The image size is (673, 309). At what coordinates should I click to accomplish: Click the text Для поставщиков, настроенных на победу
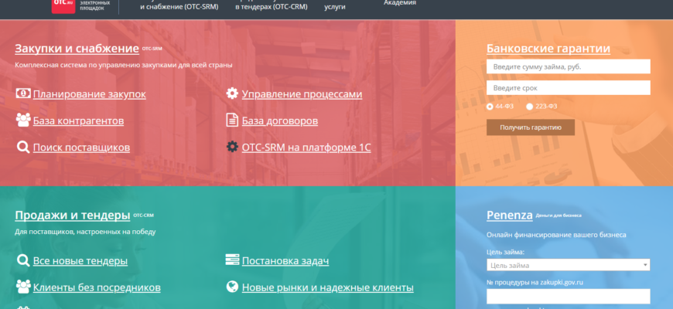coord(85,232)
